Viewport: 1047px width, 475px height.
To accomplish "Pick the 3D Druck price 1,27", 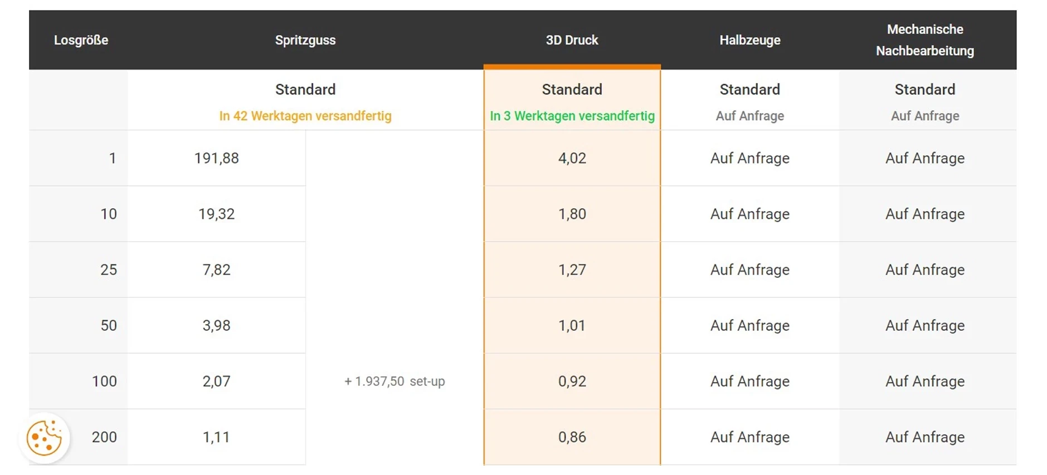I will pos(572,270).
